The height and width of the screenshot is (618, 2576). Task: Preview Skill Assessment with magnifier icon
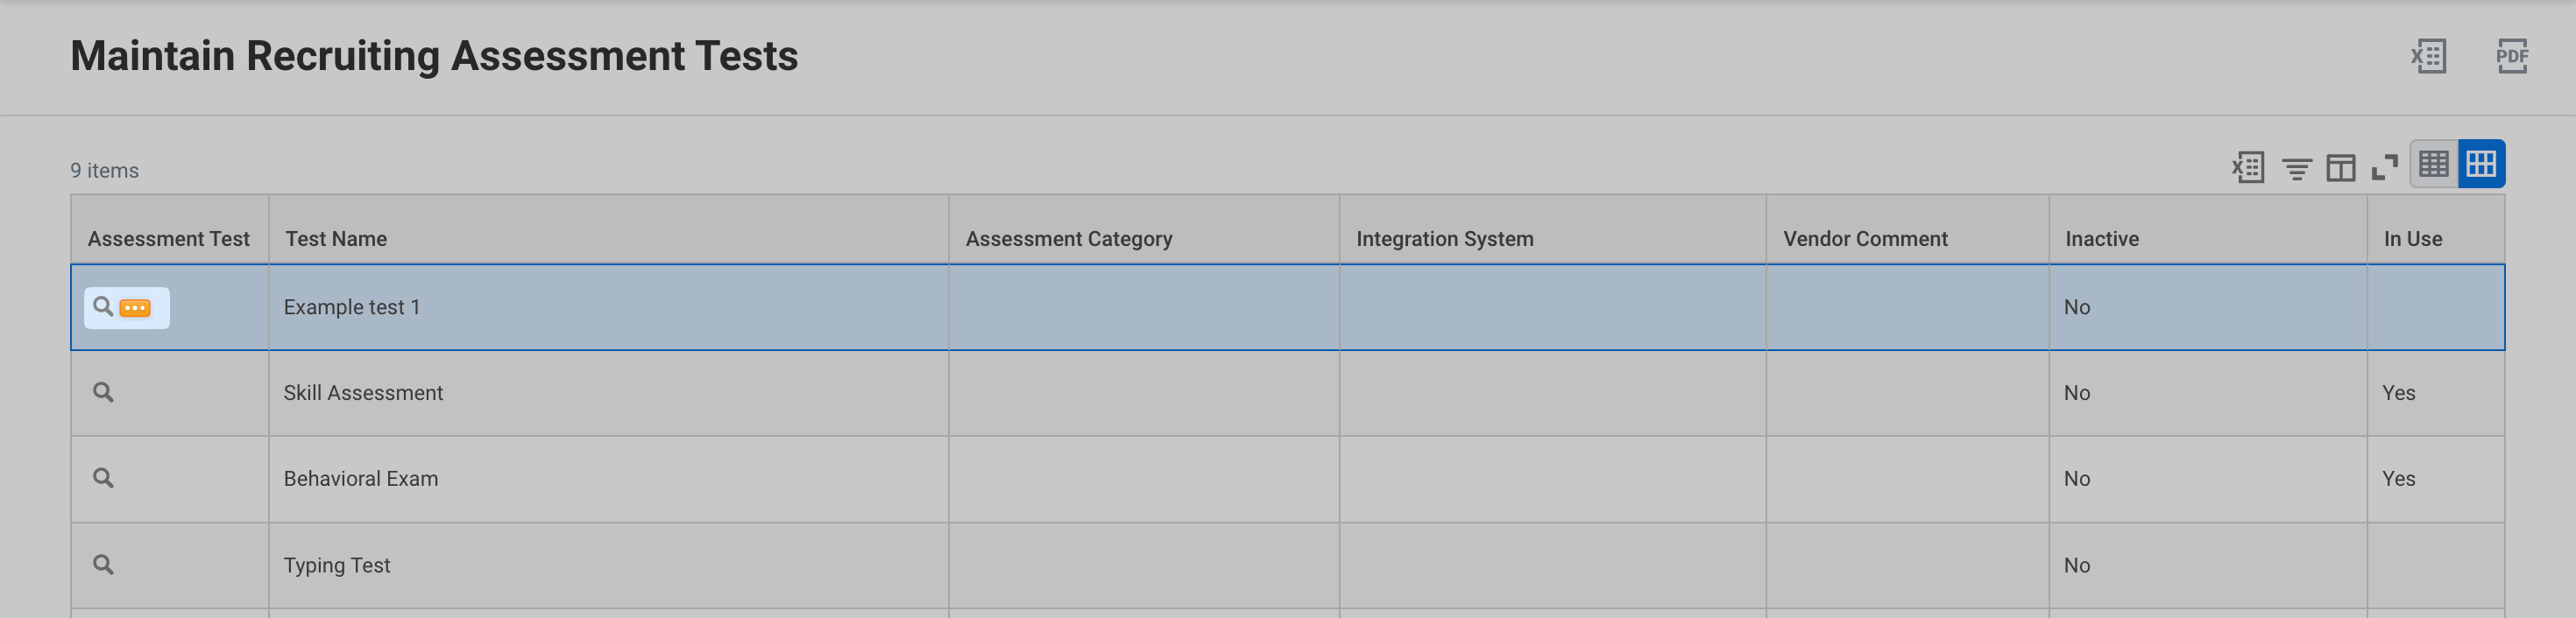point(103,392)
